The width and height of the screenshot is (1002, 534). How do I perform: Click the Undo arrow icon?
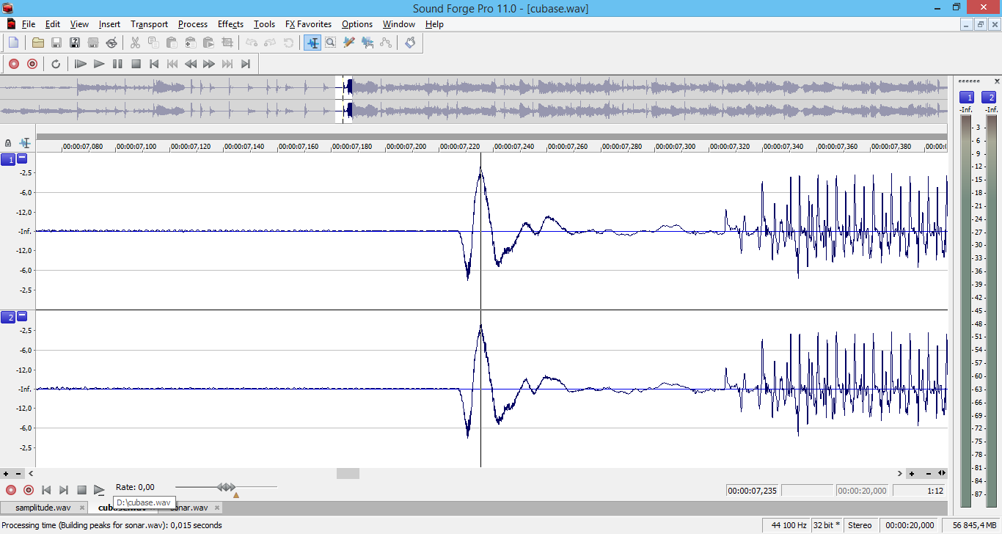(x=252, y=43)
